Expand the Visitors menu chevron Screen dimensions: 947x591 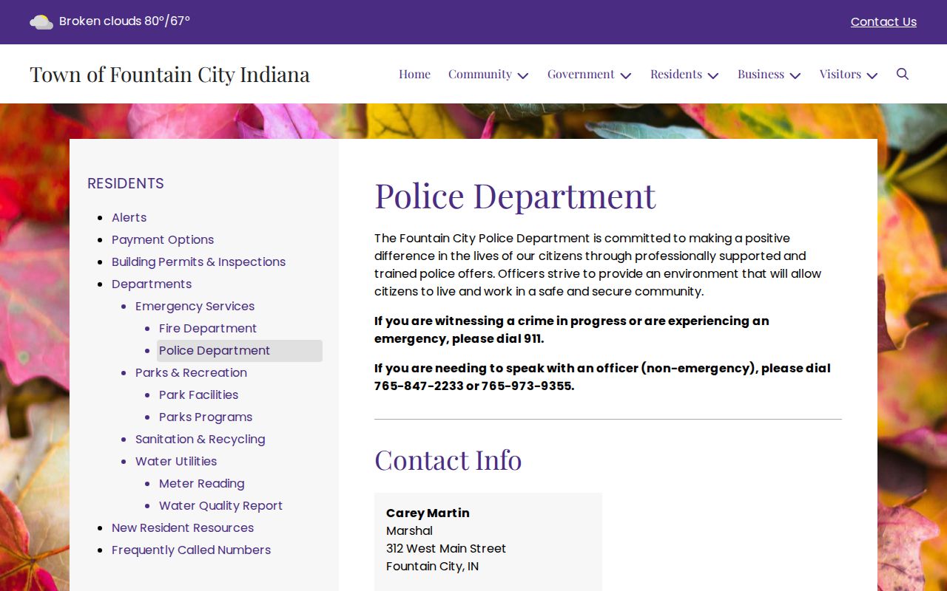872,75
